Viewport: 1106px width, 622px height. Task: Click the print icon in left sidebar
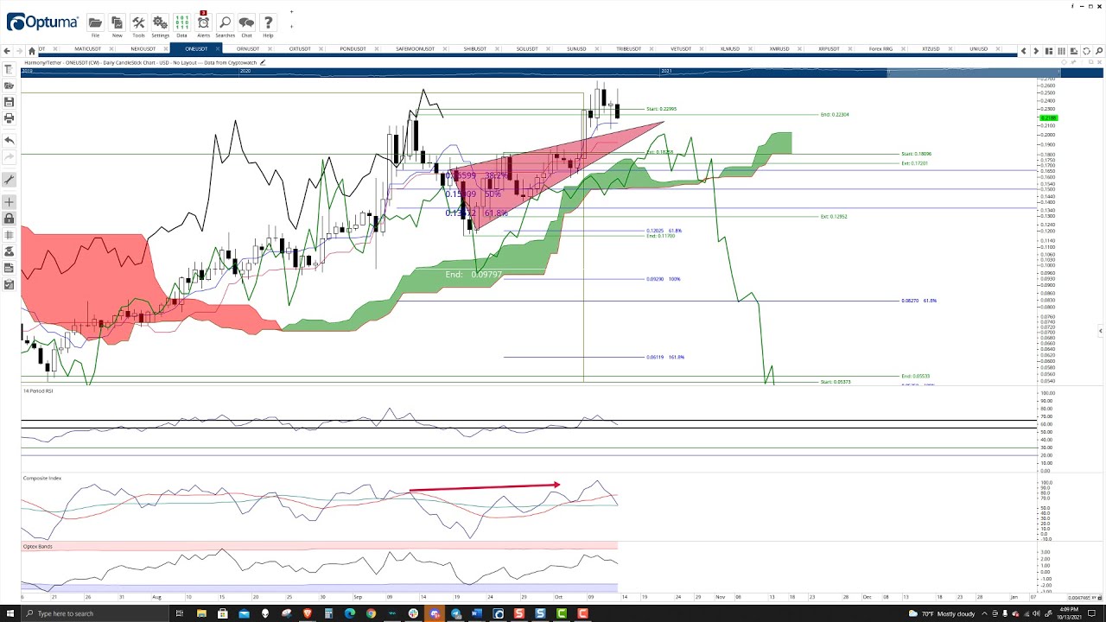point(9,117)
